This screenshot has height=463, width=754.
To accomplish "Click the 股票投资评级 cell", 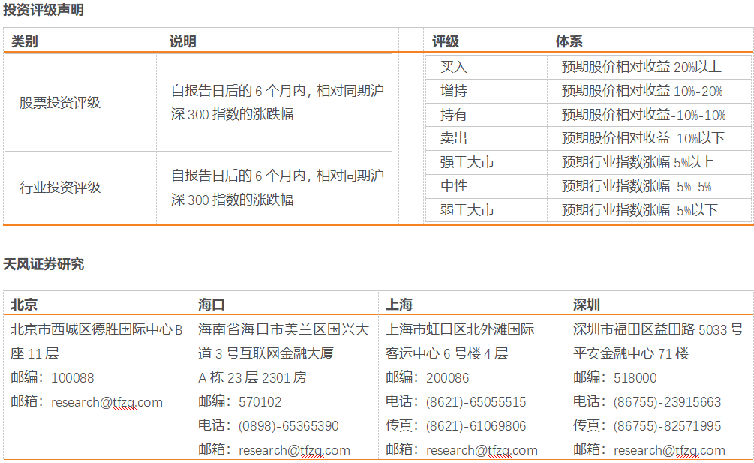I will [59, 102].
